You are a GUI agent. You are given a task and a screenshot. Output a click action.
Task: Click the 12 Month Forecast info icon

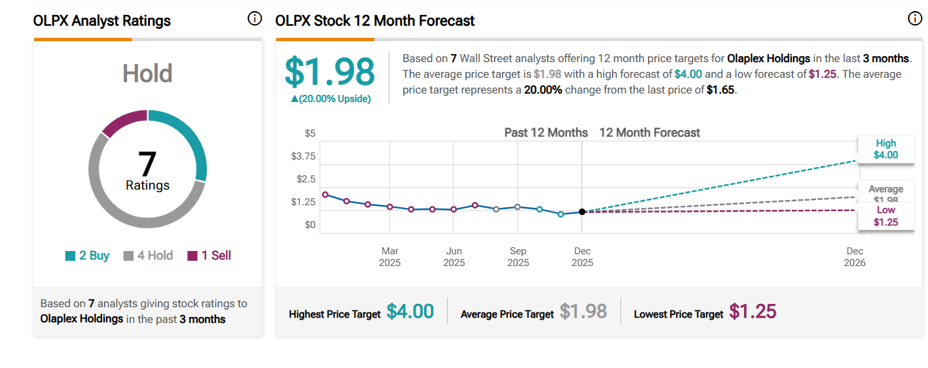point(915,19)
